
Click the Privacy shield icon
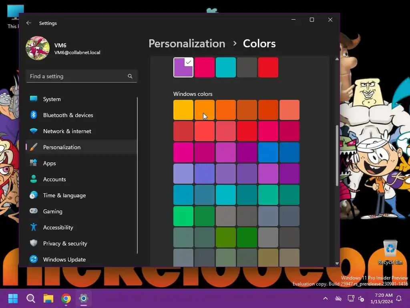(34, 243)
